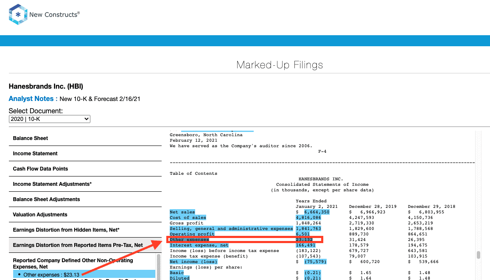490x280 pixels.
Task: Select Earnings Distortion from Reported Items Pre-Tax
Action: pyautogui.click(x=85, y=245)
